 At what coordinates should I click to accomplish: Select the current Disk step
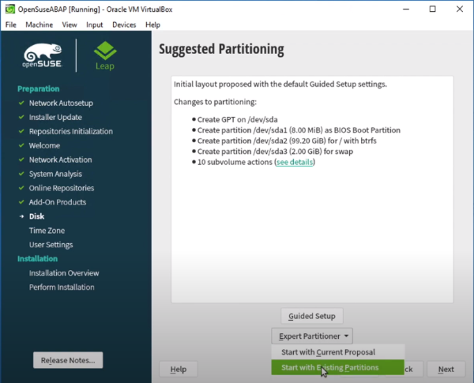(x=36, y=216)
